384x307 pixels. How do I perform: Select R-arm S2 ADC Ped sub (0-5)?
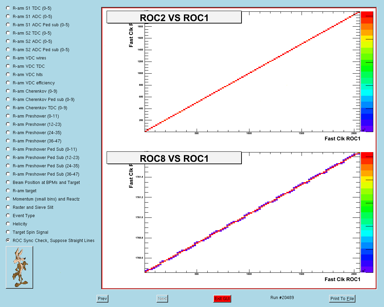[x=8, y=49]
